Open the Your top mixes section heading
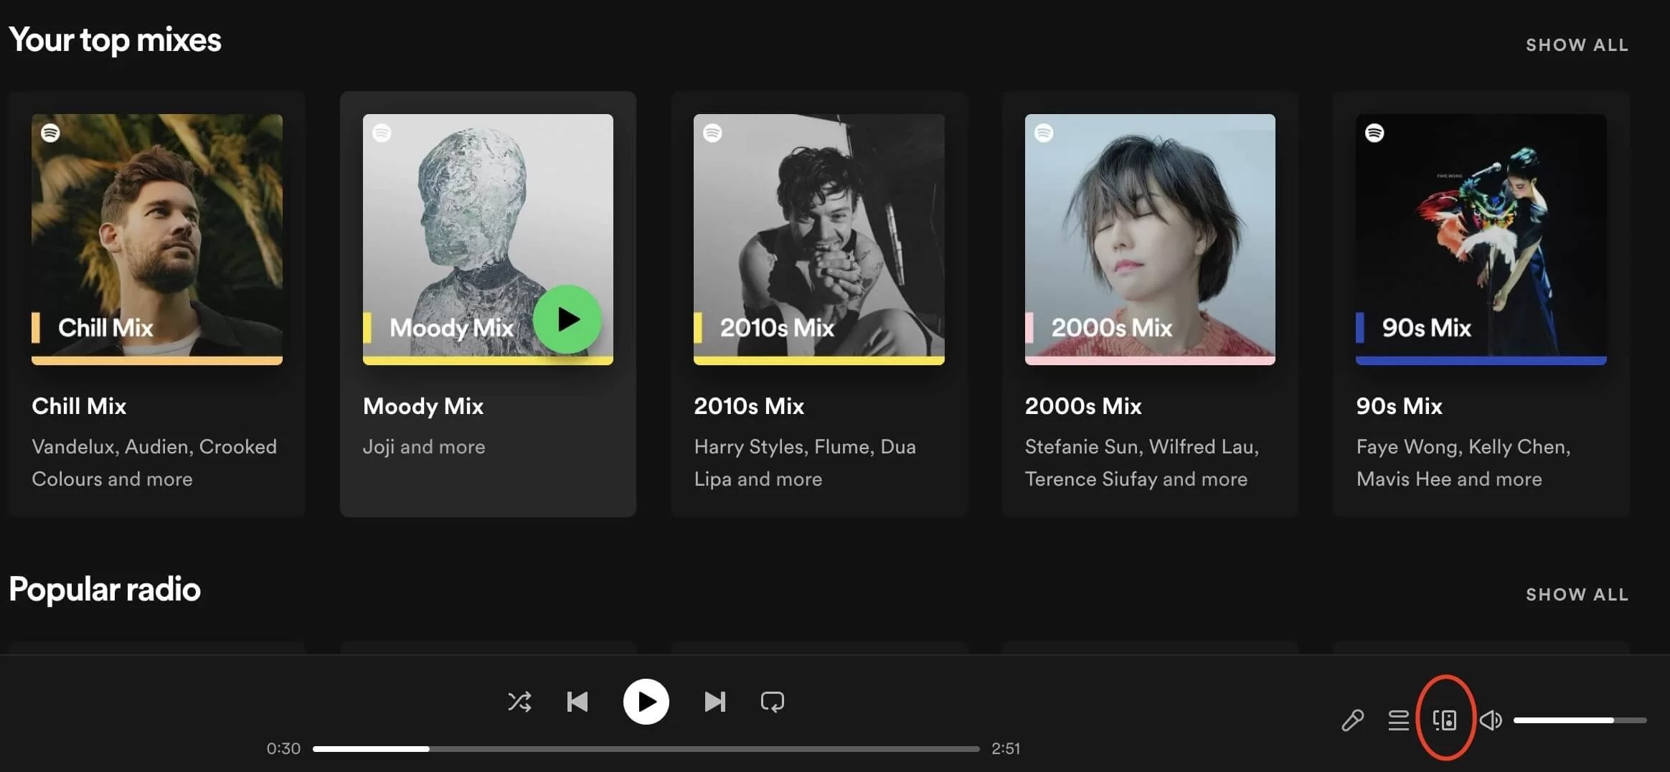Screen dimensions: 1670x772 click(x=115, y=41)
